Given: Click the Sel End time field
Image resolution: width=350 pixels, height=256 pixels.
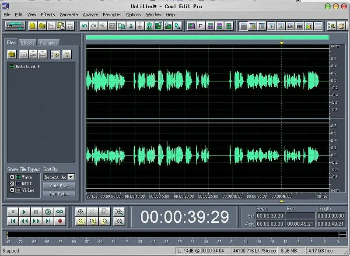Looking at the screenshot, I should pyautogui.click(x=301, y=216).
